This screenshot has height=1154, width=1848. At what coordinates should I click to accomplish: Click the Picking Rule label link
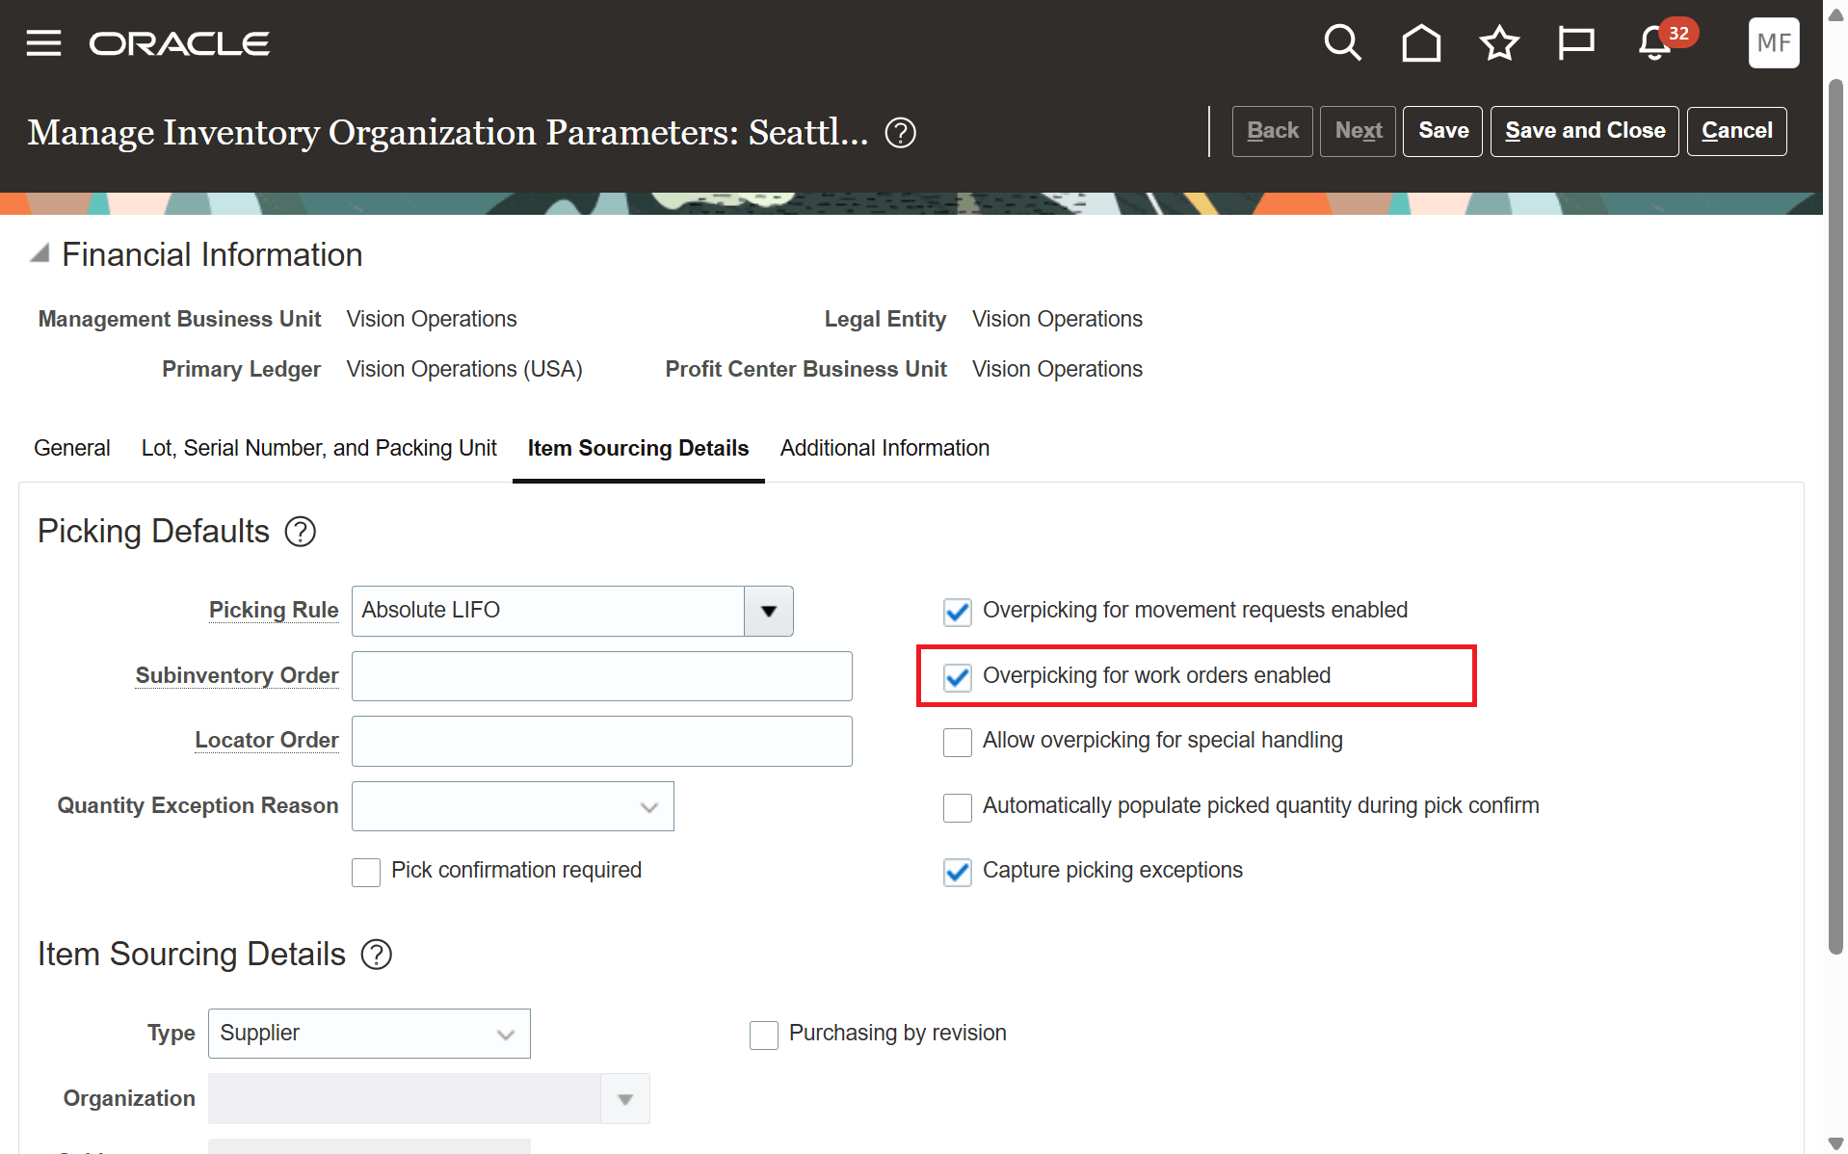click(274, 610)
